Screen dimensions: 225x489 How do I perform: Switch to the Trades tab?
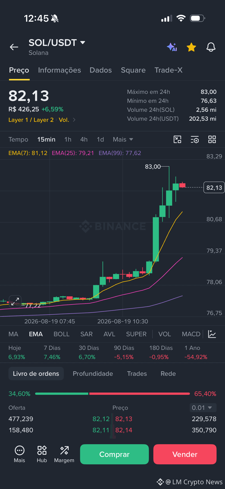[137, 374]
